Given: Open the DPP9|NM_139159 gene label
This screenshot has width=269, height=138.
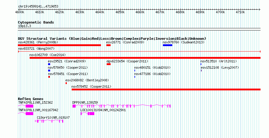Looking at the screenshot, I should pos(85,103).
